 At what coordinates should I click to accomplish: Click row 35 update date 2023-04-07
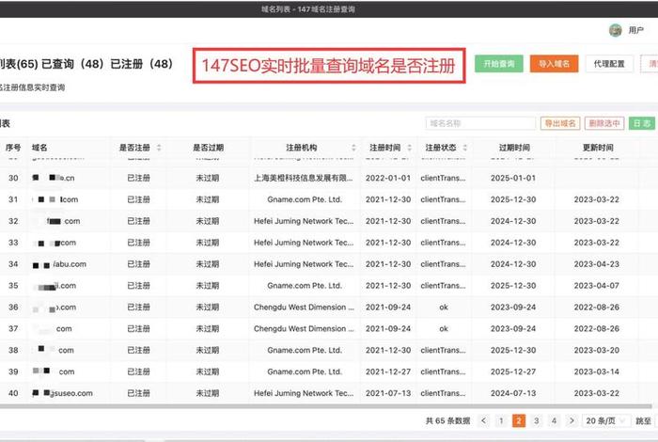tap(597, 286)
